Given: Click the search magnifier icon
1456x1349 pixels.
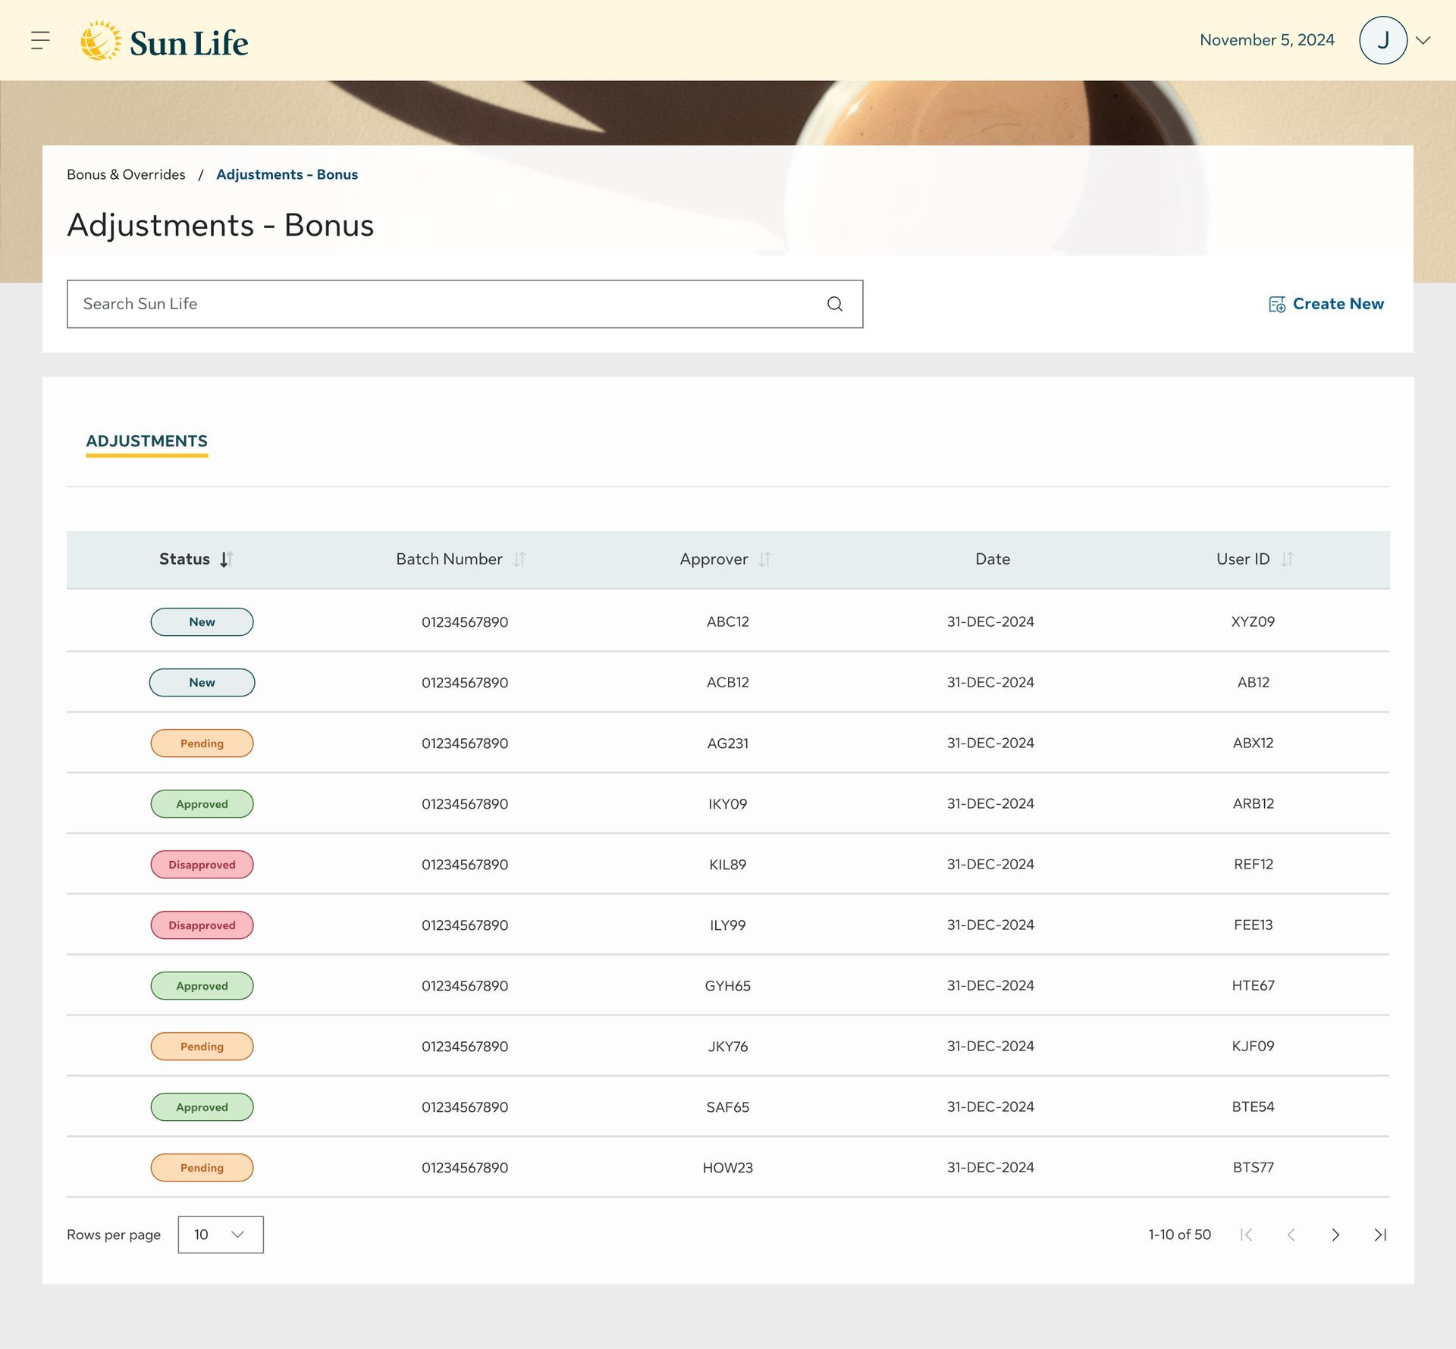Looking at the screenshot, I should [834, 304].
